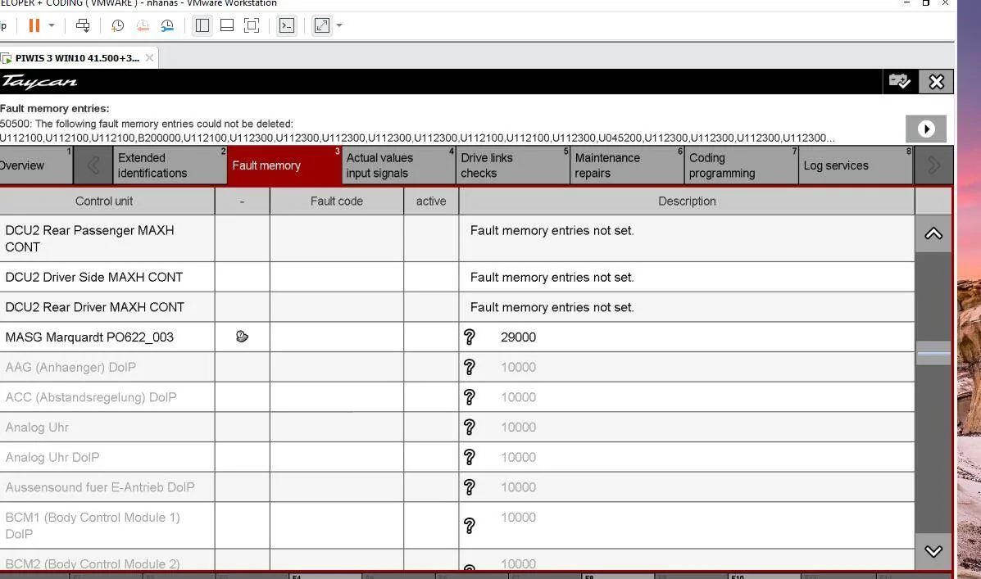Screen dimensions: 981x579
Task: Toggle the thumbnail bar view in VMware
Action: [227, 25]
